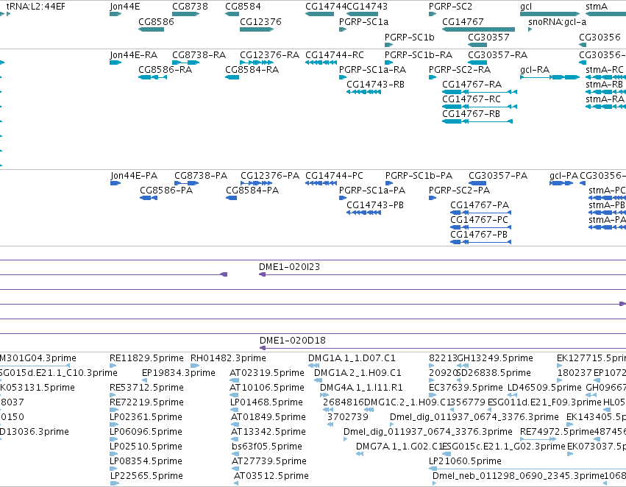This screenshot has width=626, height=487.
Task: Select EST AT03512.5prime
Action: tap(271, 477)
